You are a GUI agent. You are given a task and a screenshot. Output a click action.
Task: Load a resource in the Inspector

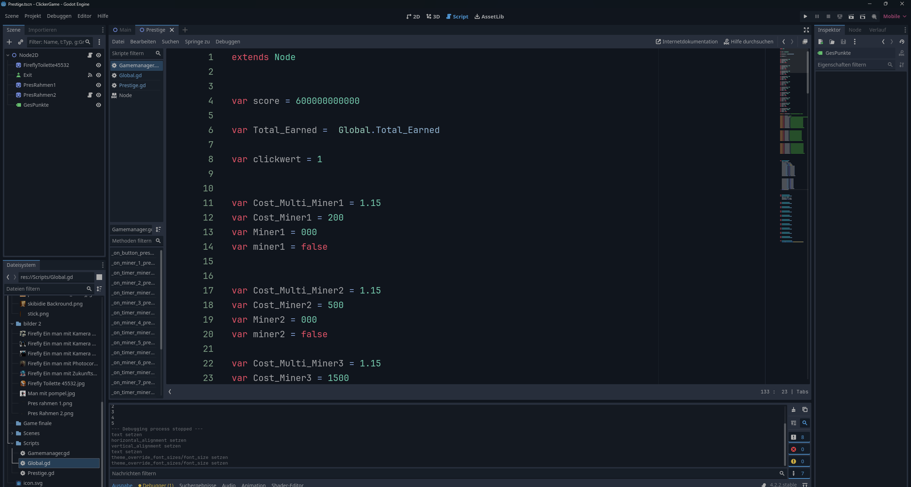click(x=832, y=42)
